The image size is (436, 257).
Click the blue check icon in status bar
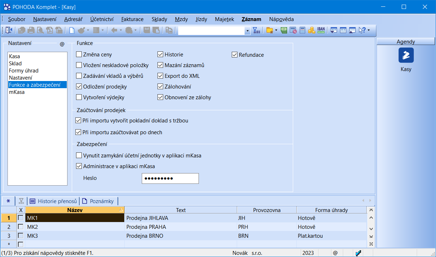coord(359,253)
